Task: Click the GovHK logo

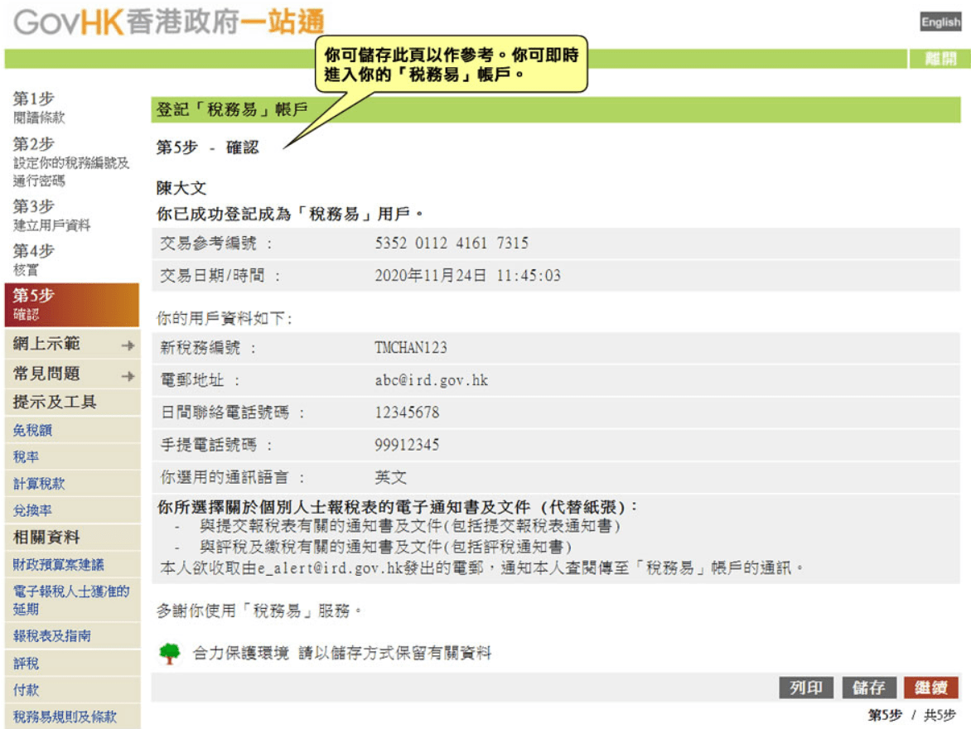Action: [x=168, y=22]
